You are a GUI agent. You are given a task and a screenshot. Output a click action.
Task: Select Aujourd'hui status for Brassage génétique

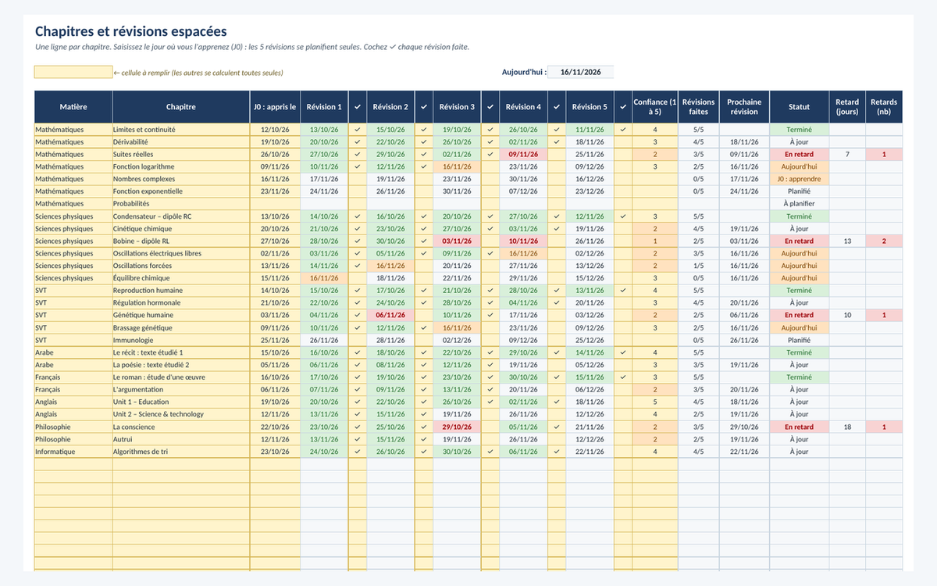click(799, 328)
